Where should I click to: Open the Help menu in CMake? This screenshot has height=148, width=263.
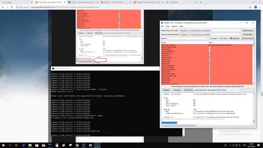(x=181, y=26)
